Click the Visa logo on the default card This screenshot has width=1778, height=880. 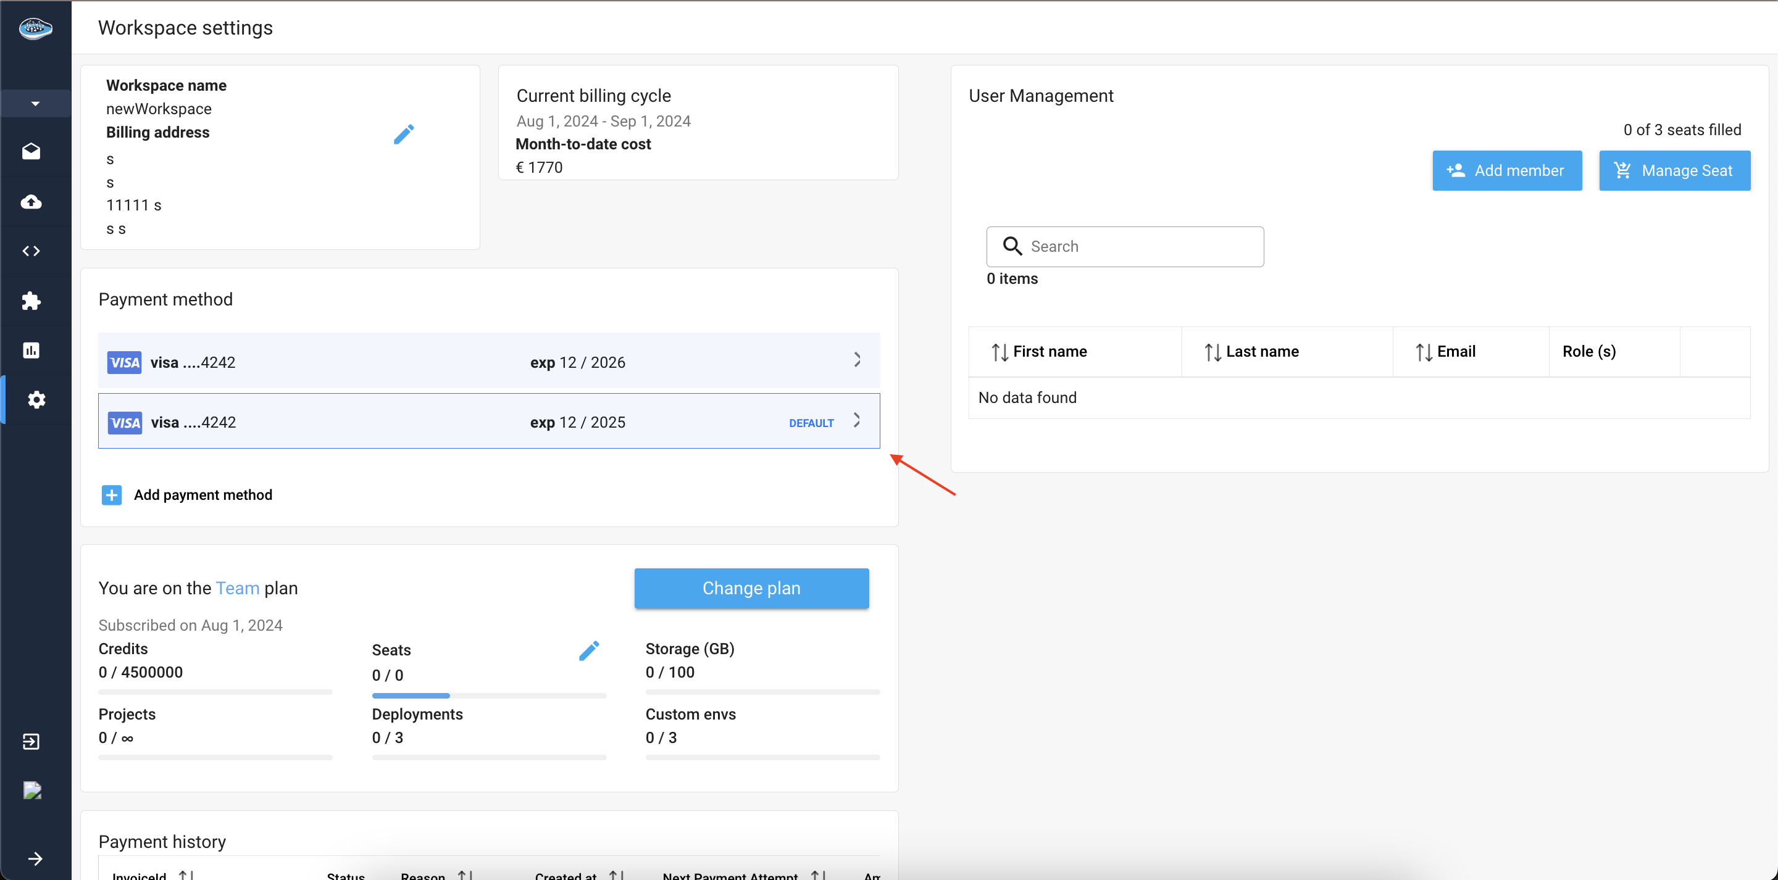coord(125,422)
